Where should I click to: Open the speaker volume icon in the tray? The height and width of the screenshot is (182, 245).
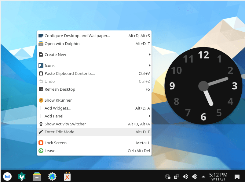(x=185, y=177)
